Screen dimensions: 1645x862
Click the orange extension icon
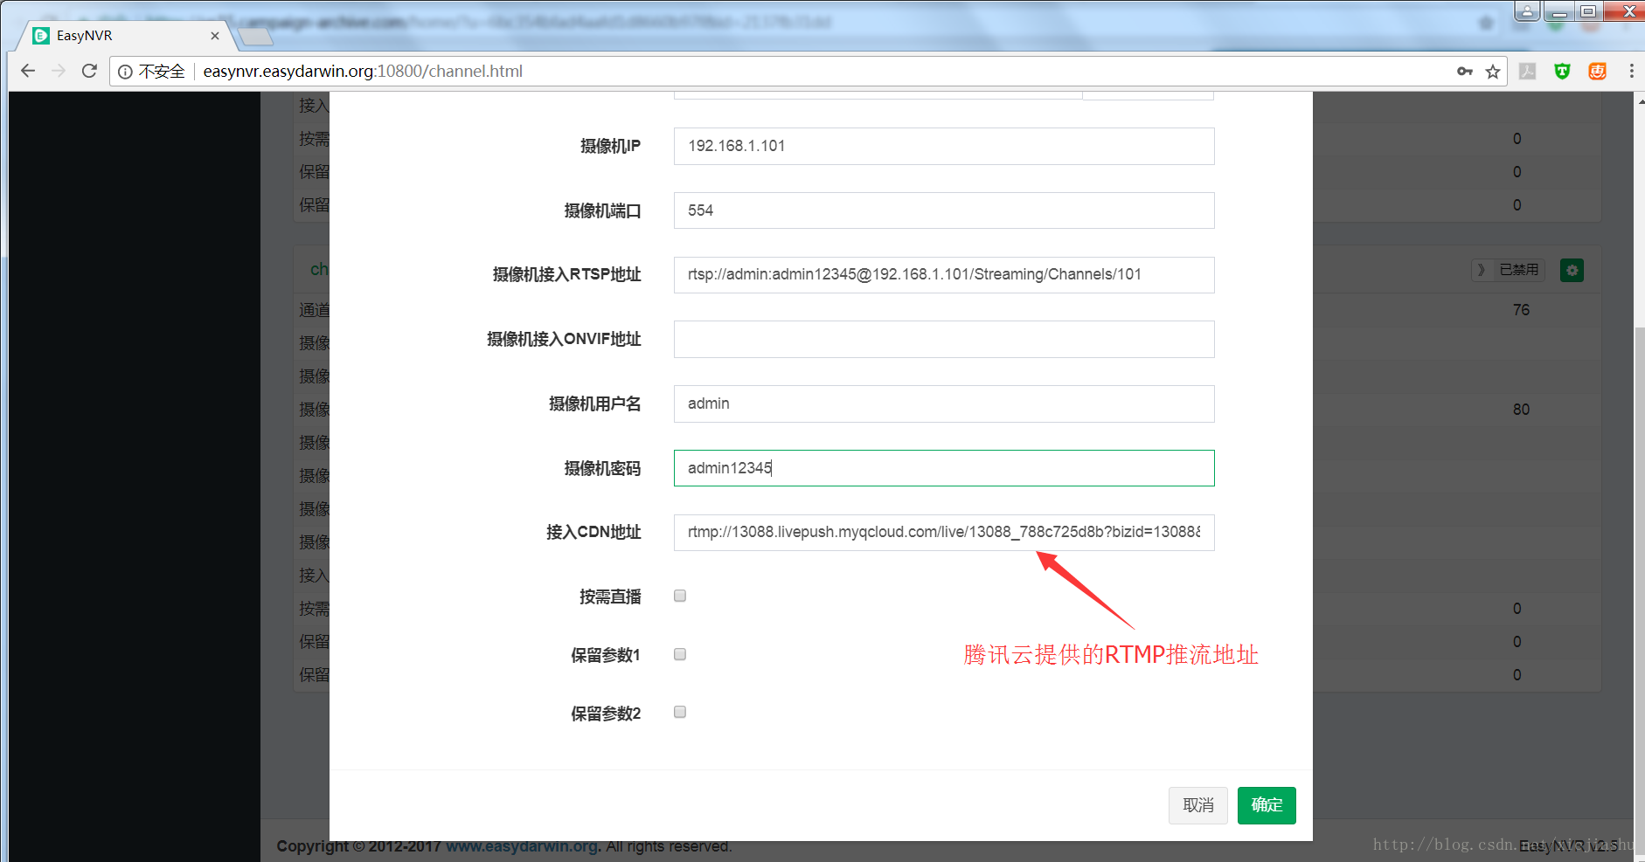coord(1598,72)
